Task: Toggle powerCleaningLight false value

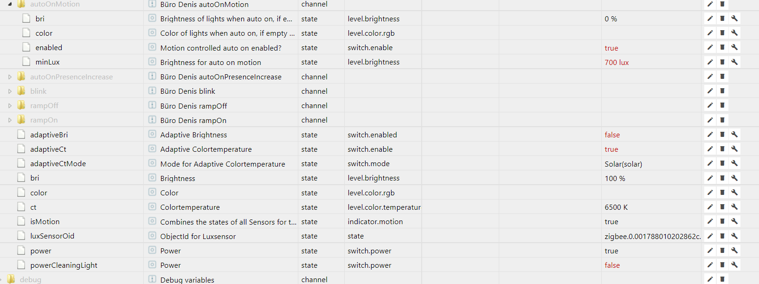Action: [x=612, y=265]
